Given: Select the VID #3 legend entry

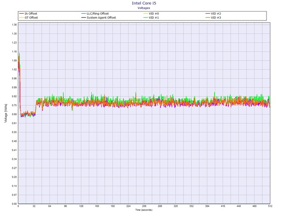Looking at the screenshot, I should point(213,18).
